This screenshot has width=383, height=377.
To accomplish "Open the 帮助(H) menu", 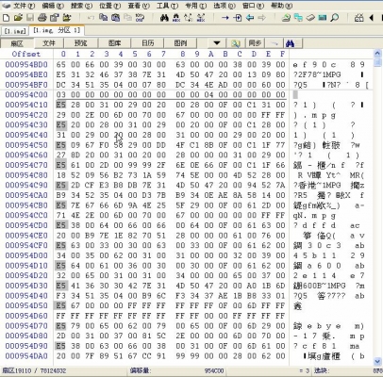I will point(281,6).
